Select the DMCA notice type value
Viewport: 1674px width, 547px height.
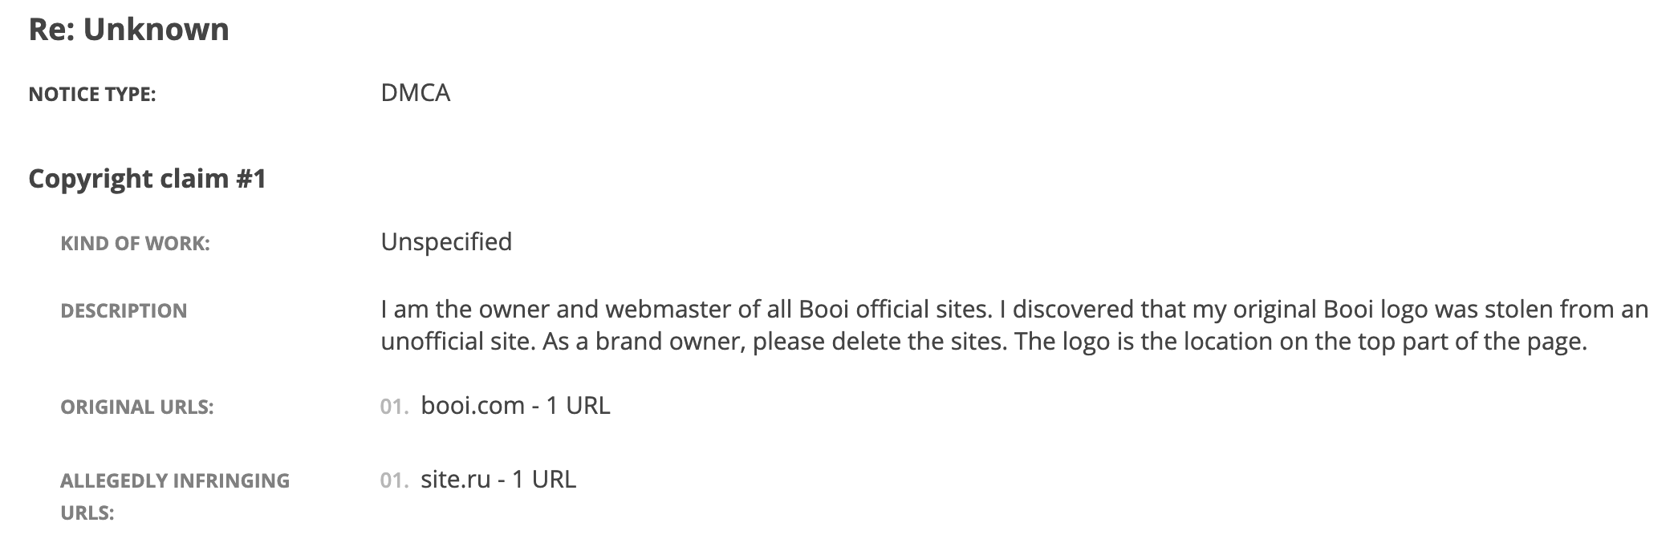415,93
